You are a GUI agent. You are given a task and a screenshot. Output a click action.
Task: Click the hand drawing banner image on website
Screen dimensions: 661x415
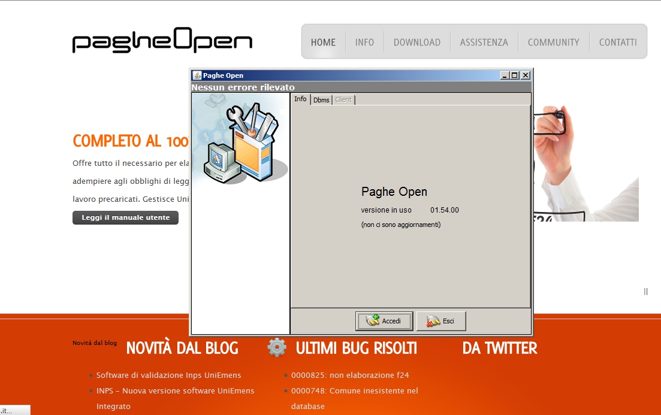[x=586, y=163]
